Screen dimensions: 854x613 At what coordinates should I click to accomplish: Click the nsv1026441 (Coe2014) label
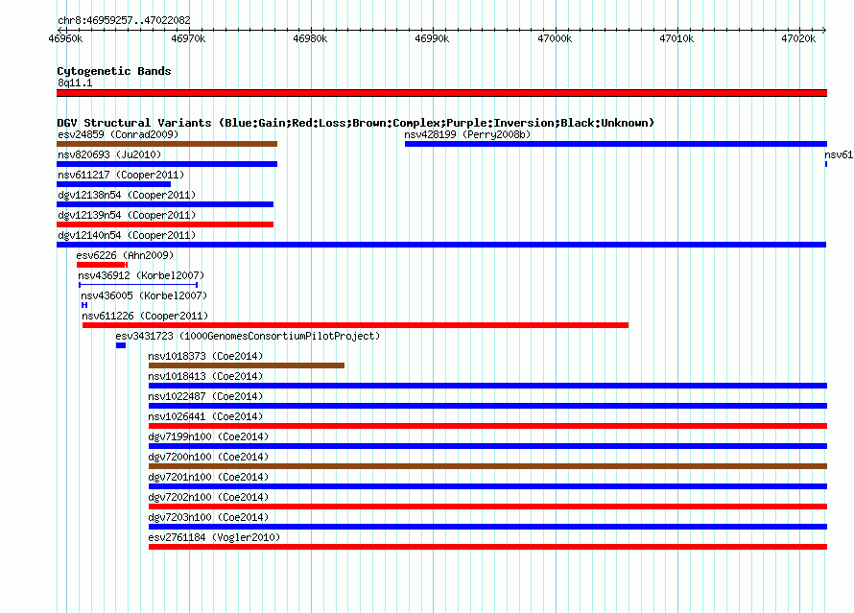pyautogui.click(x=206, y=416)
